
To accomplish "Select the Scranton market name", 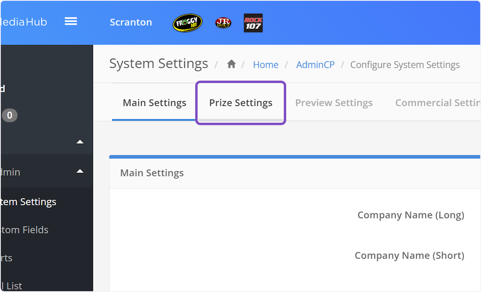I will [131, 22].
